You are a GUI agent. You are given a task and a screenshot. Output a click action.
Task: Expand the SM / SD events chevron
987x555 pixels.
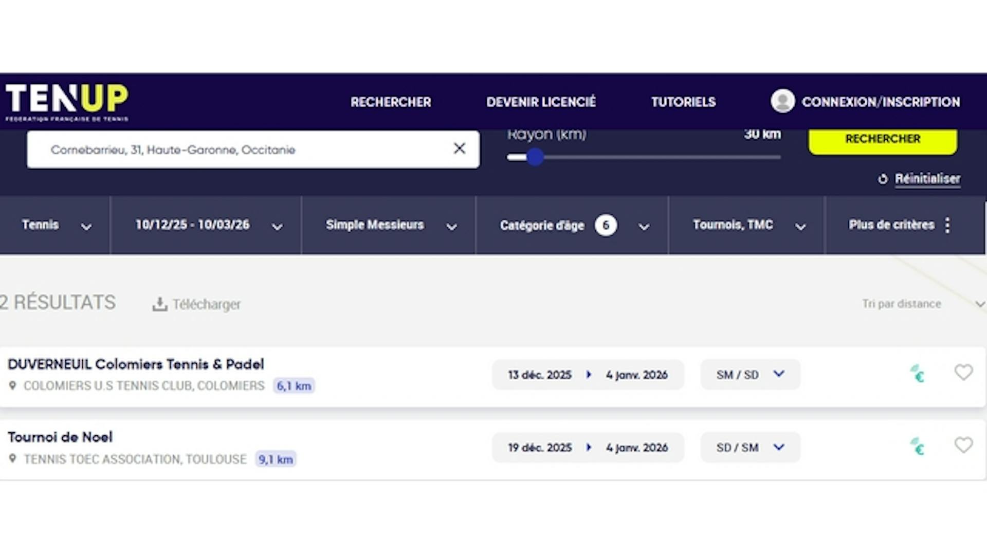click(x=779, y=374)
